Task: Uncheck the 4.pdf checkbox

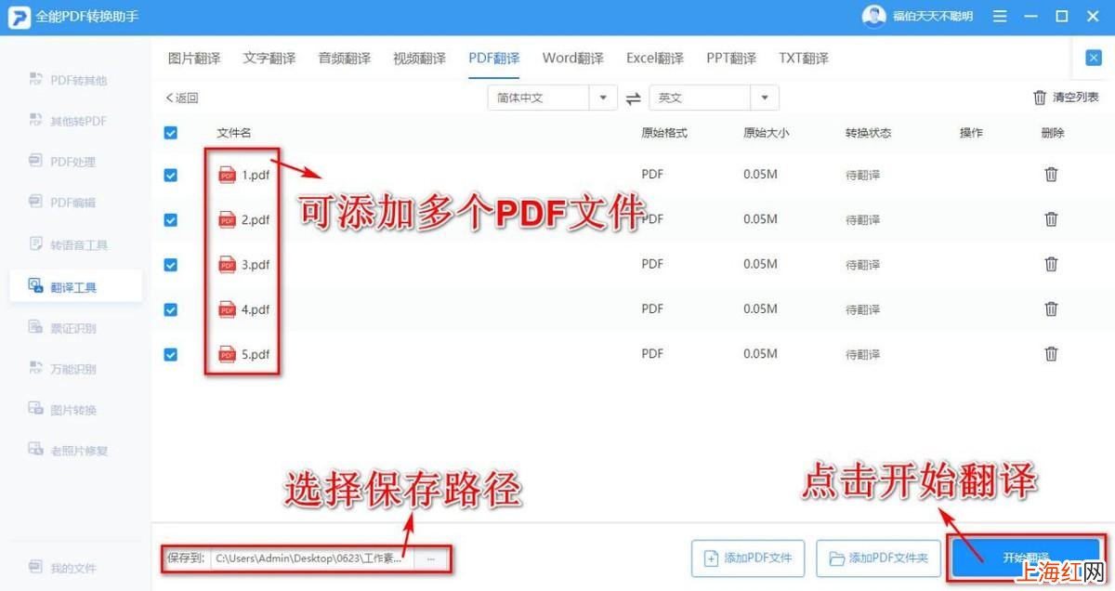Action: tap(170, 309)
